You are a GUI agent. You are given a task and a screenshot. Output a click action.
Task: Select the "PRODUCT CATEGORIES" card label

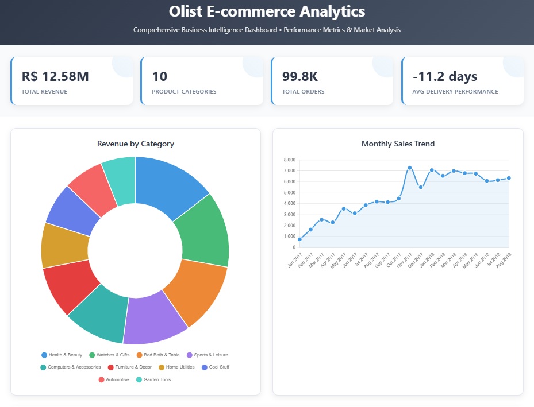[184, 91]
